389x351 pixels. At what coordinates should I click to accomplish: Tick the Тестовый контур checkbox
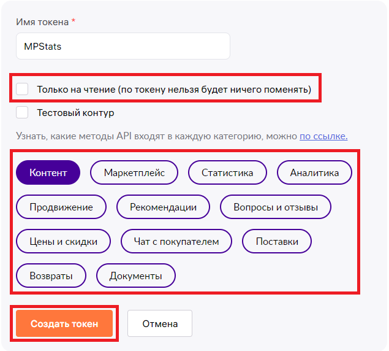(22, 112)
